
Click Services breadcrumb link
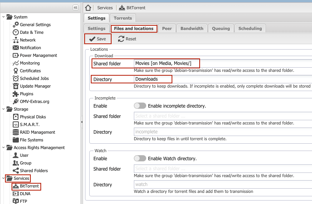click(105, 8)
